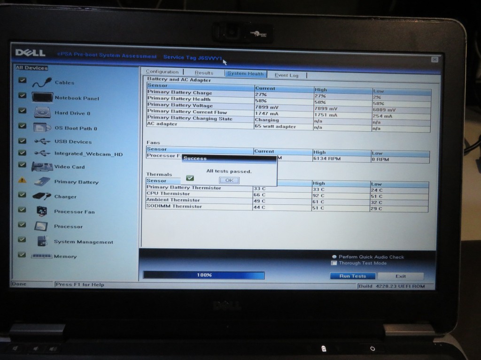The image size is (481, 360).
Task: Click Primary Battery Charging State row
Action: tap(289, 120)
